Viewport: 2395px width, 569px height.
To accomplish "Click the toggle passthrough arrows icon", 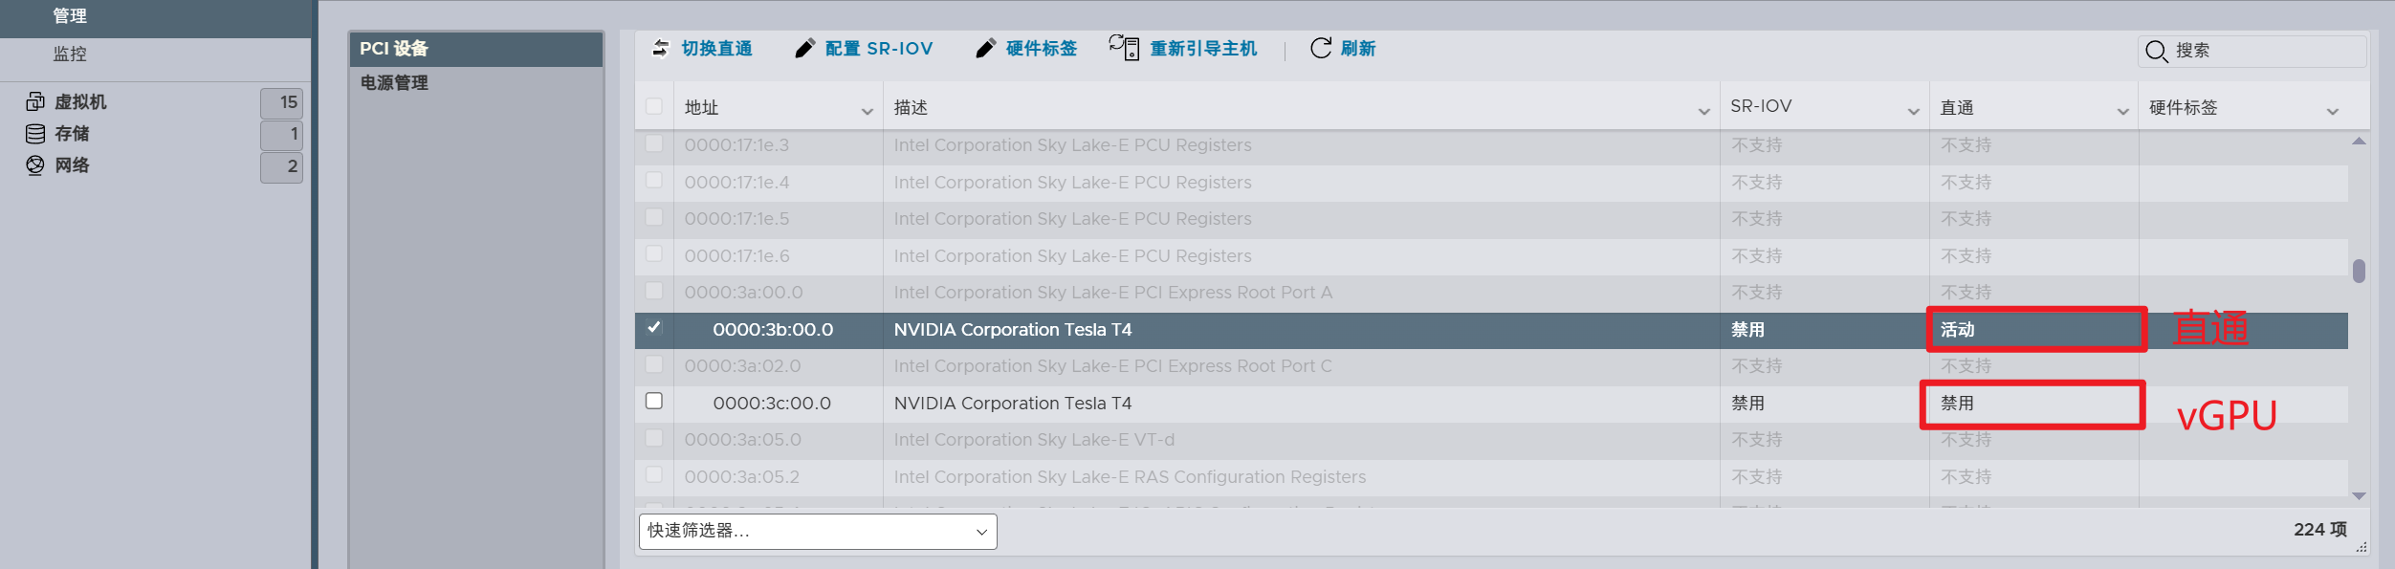I will coord(661,48).
